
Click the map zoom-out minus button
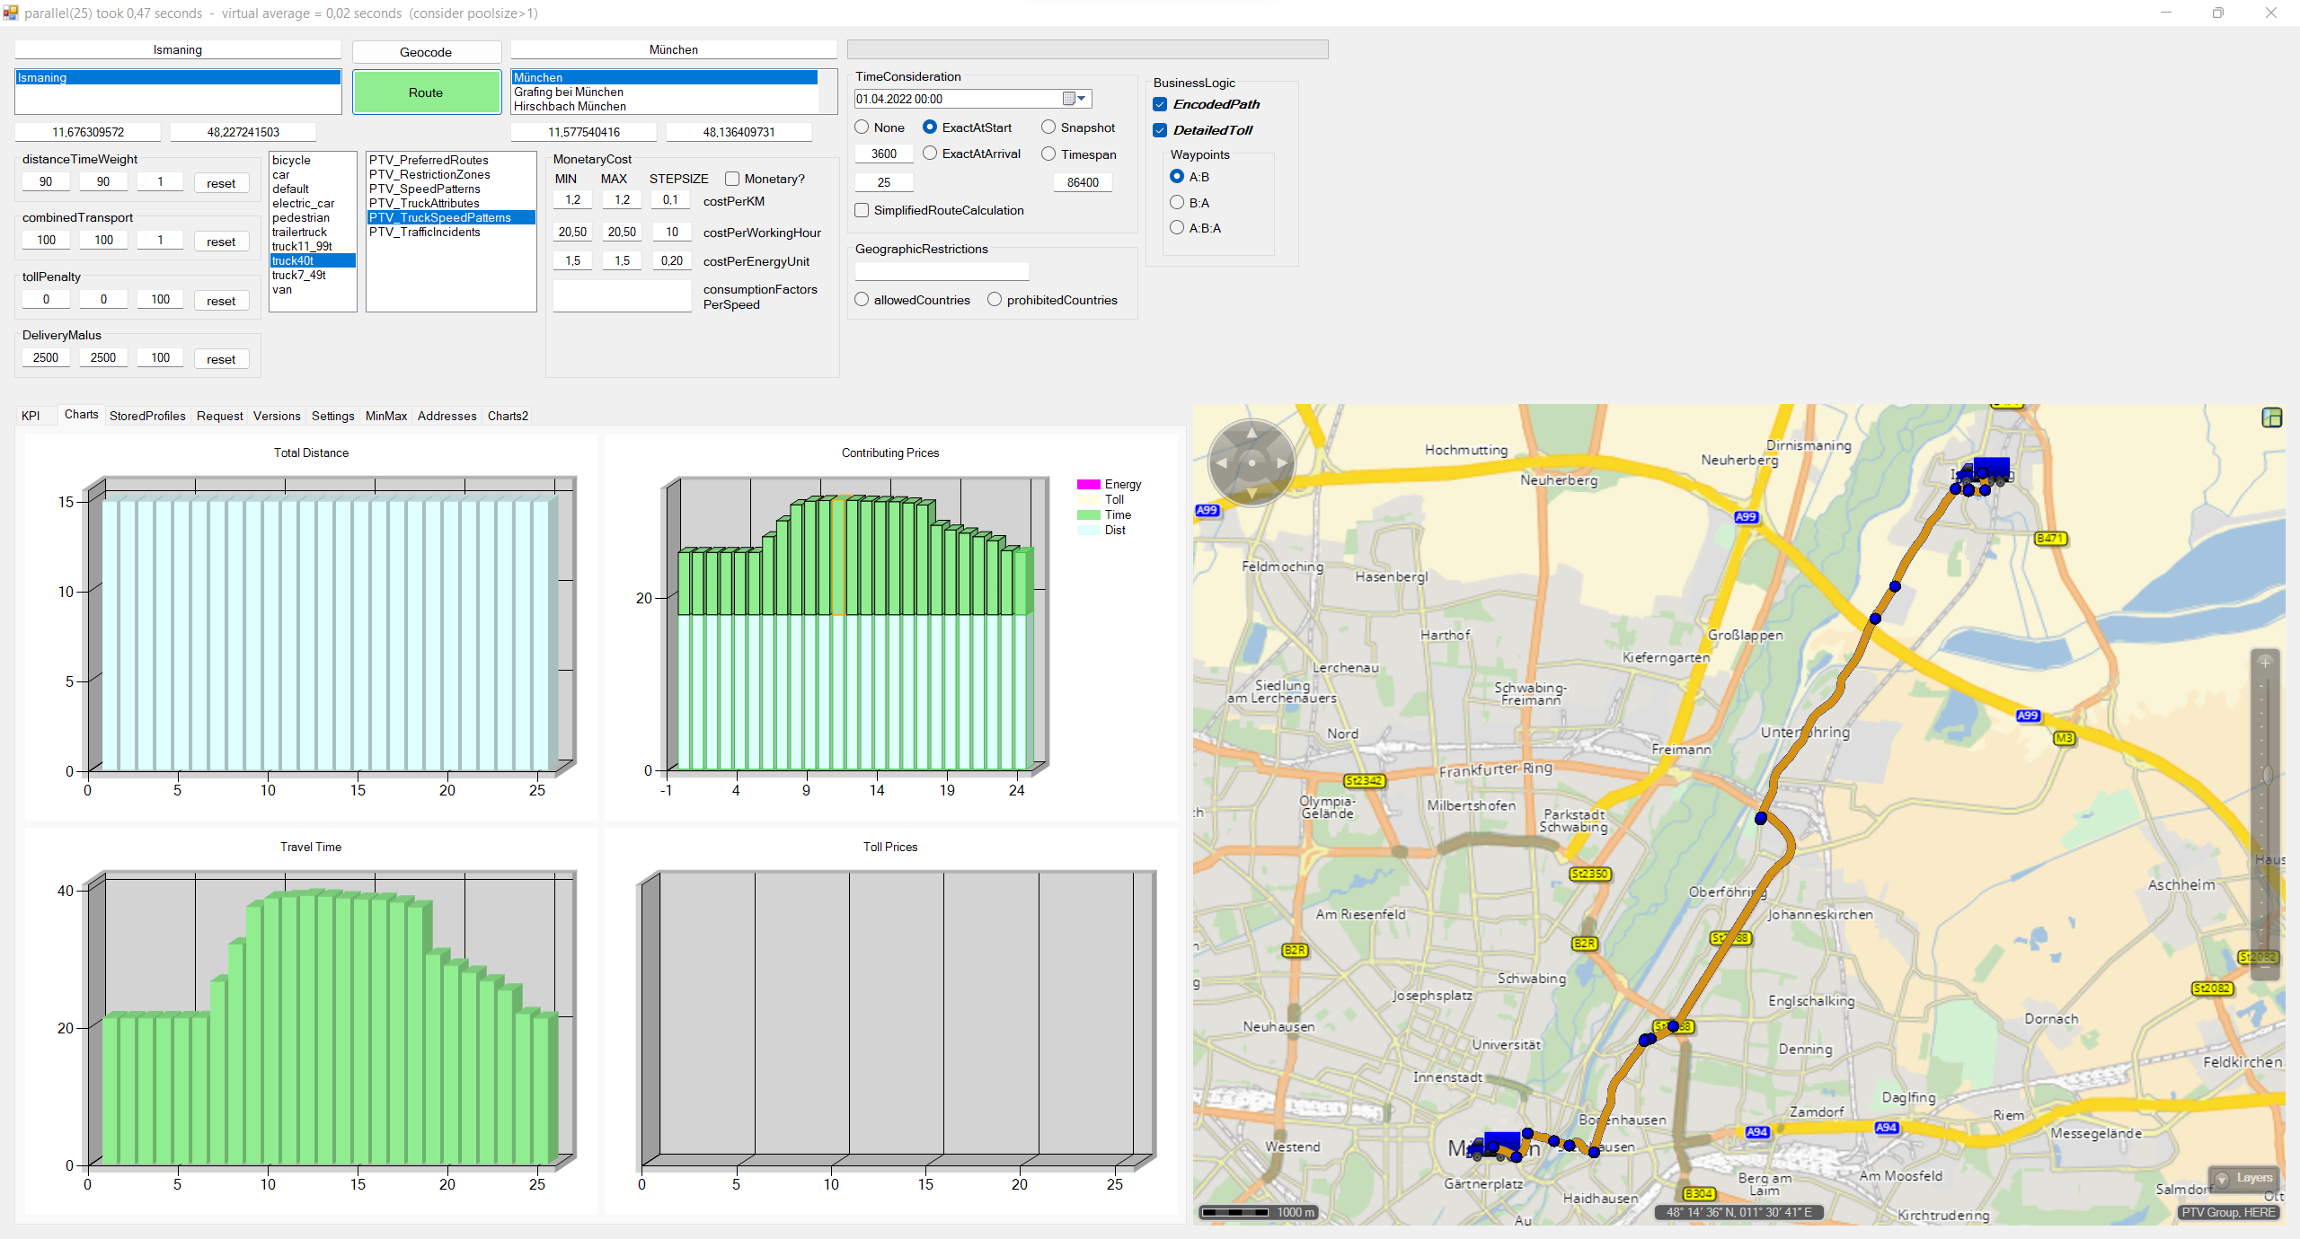coord(2265,966)
